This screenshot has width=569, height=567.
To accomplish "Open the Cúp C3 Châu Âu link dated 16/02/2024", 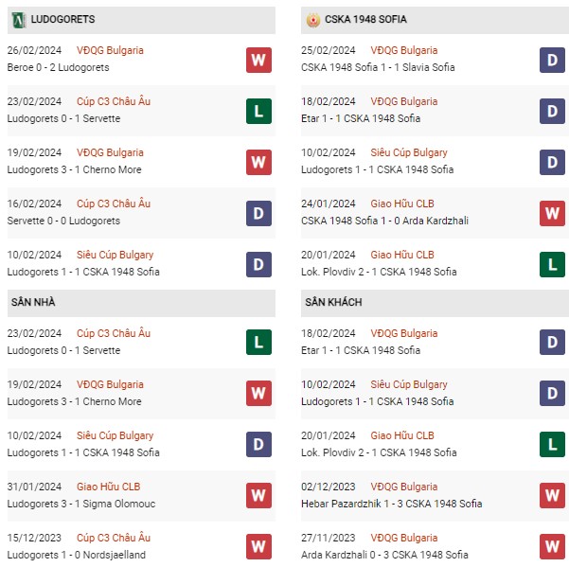I will 114,204.
